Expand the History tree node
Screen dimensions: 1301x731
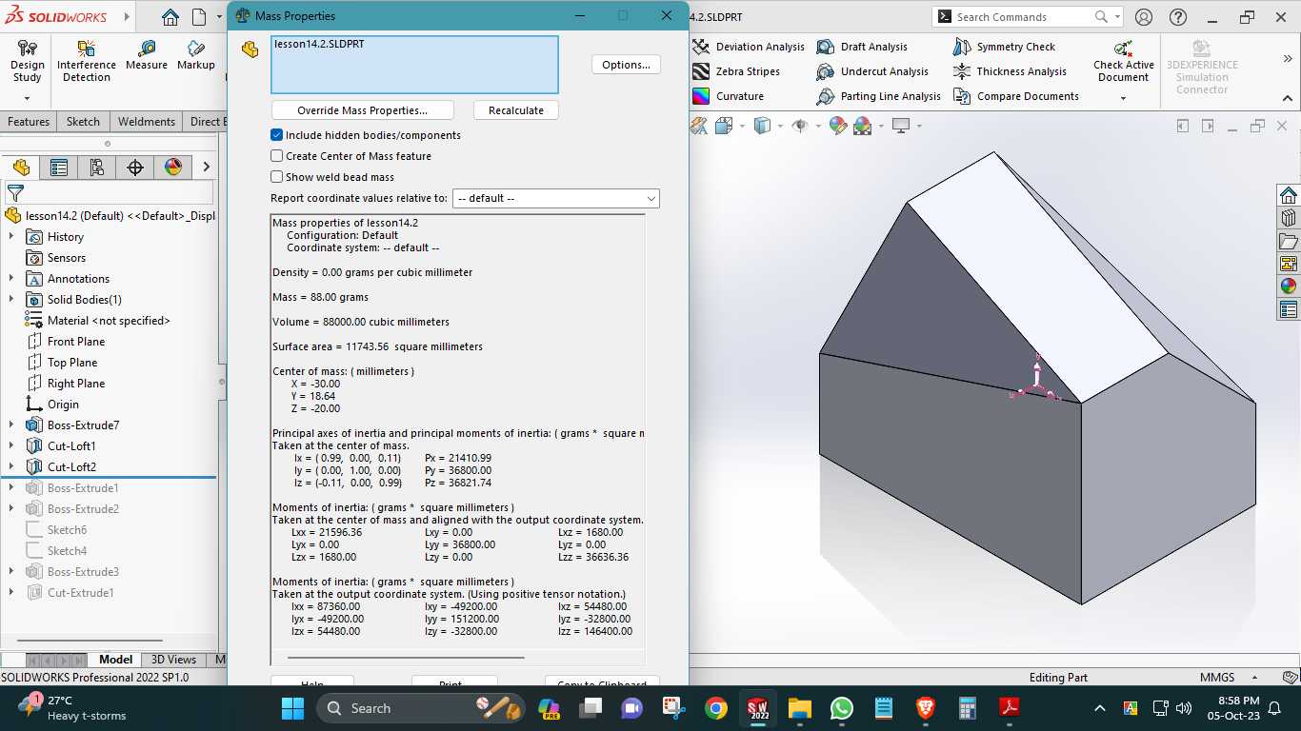[x=11, y=237]
